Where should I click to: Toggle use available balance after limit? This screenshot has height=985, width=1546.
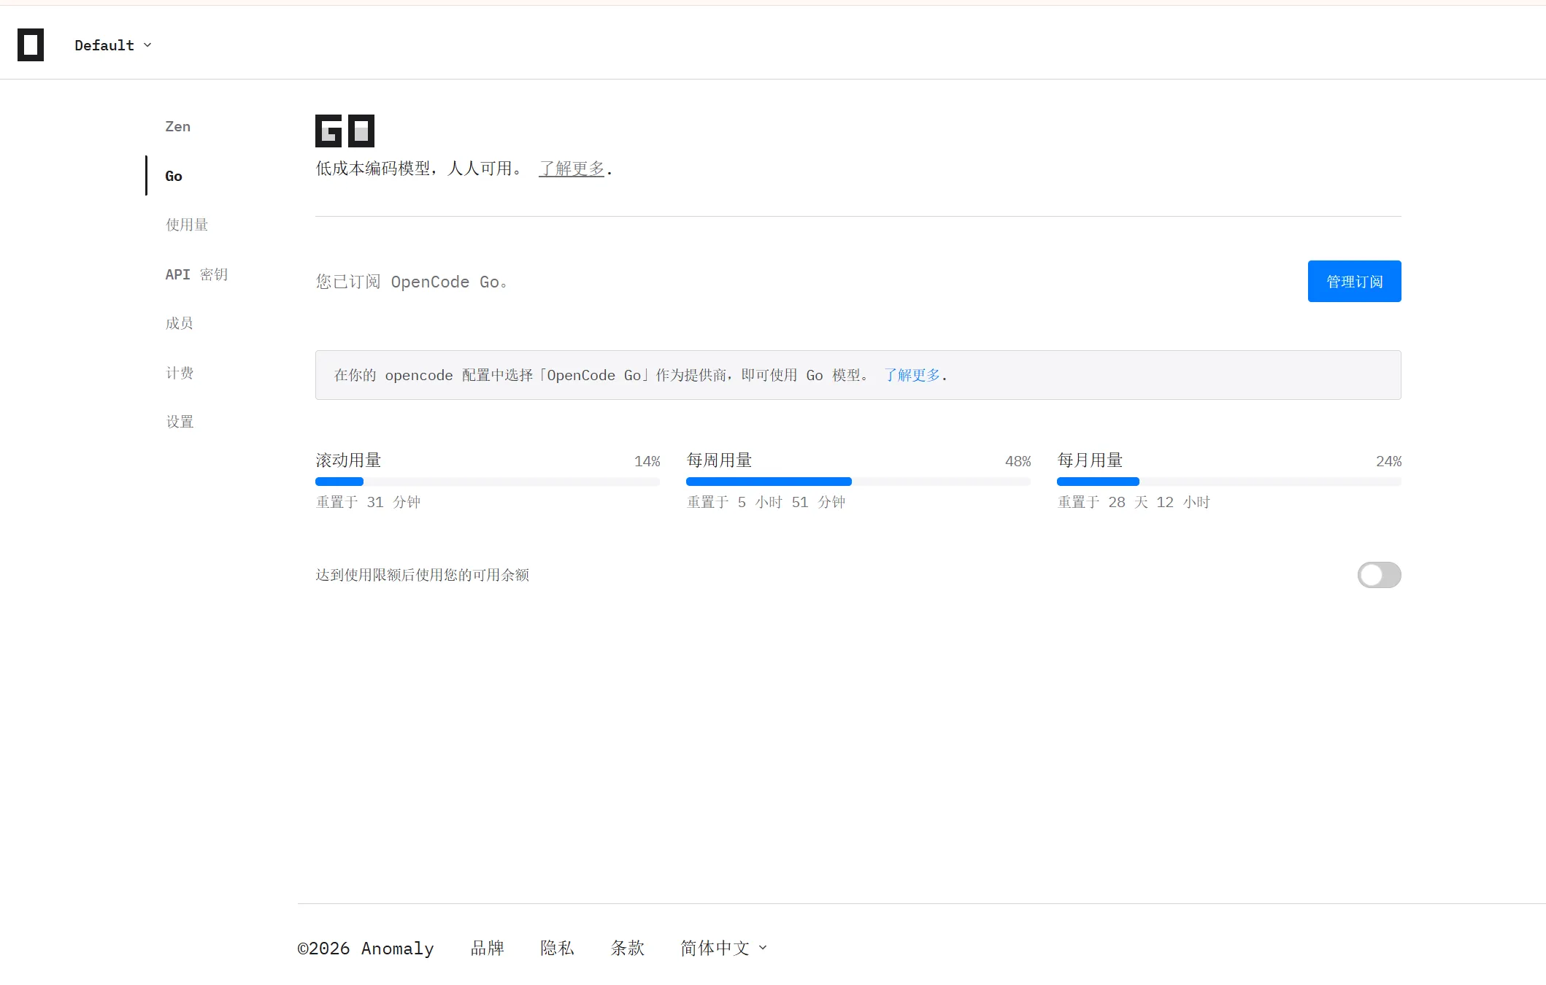pyautogui.click(x=1379, y=575)
